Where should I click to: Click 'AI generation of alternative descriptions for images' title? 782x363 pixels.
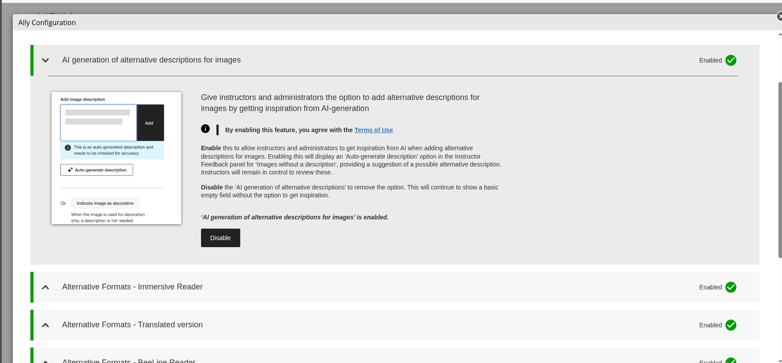pyautogui.click(x=151, y=60)
